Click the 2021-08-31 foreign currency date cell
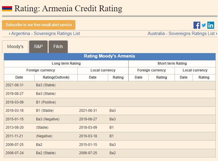Image resolution: width=218 pixels, height=161 pixels. (x=14, y=85)
